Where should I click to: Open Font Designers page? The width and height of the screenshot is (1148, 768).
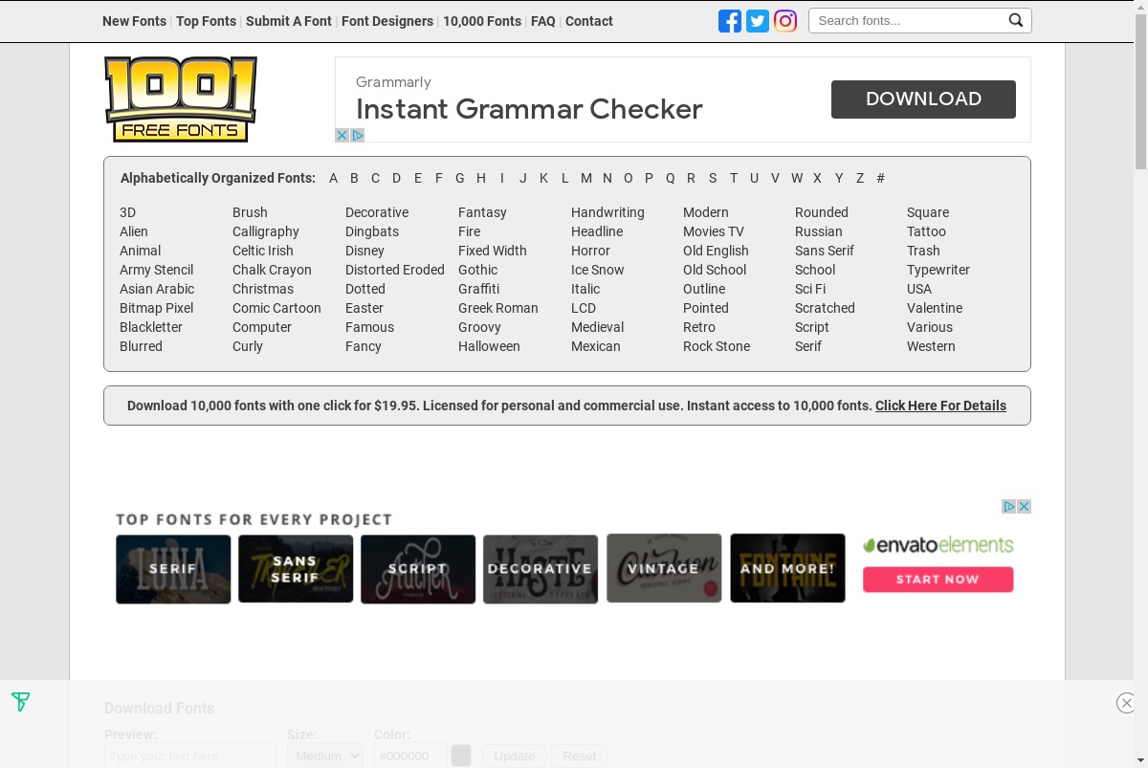click(x=387, y=21)
